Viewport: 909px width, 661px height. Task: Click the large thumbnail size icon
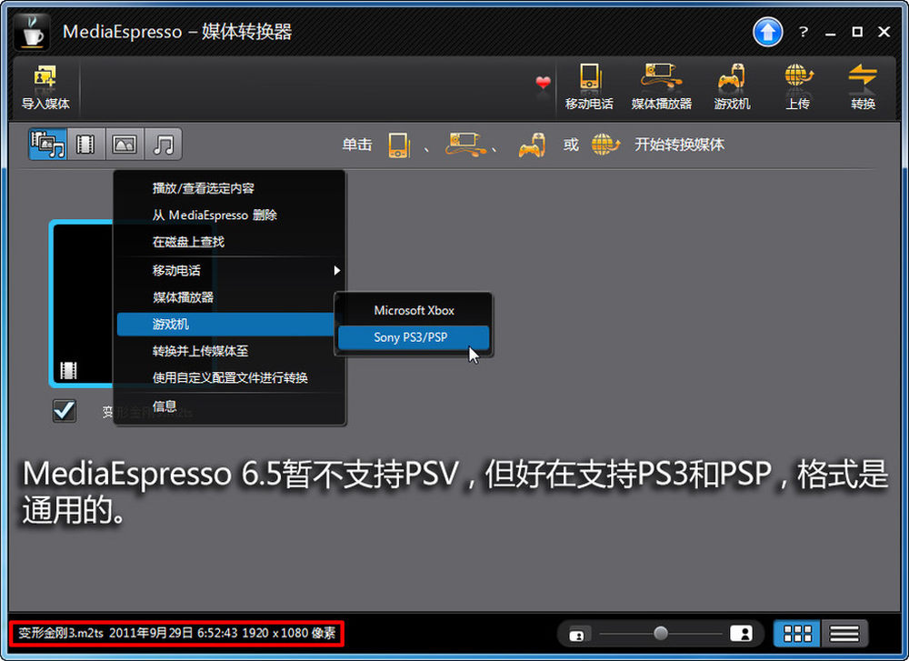[x=741, y=633]
